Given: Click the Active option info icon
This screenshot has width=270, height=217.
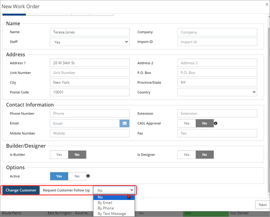Looking at the screenshot, I should 88,176.
